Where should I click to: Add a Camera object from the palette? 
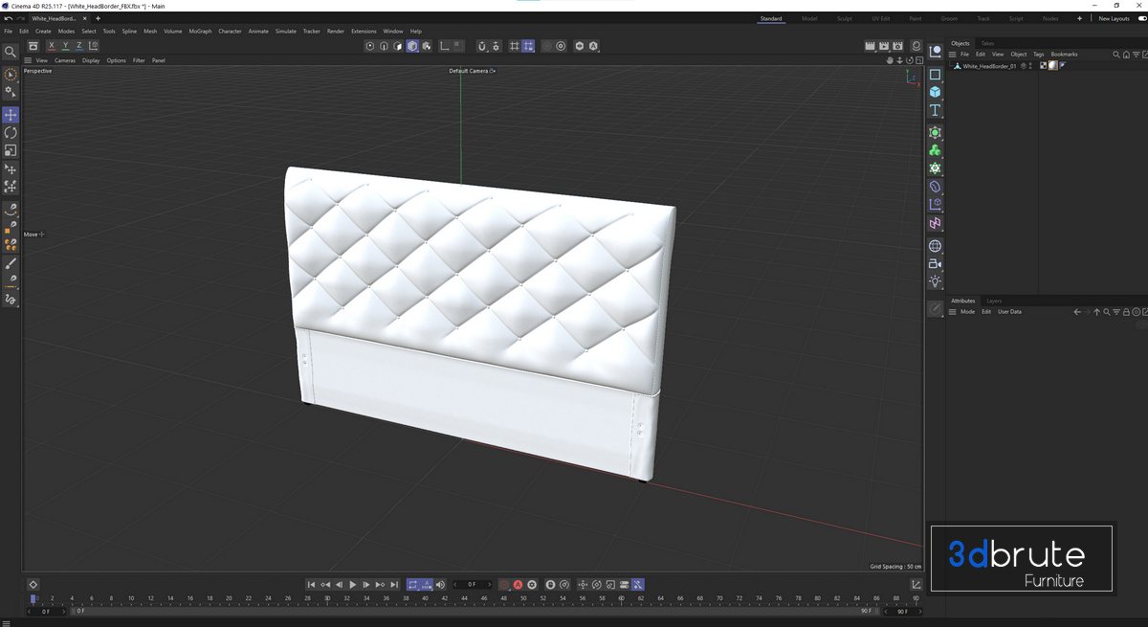coord(935,263)
